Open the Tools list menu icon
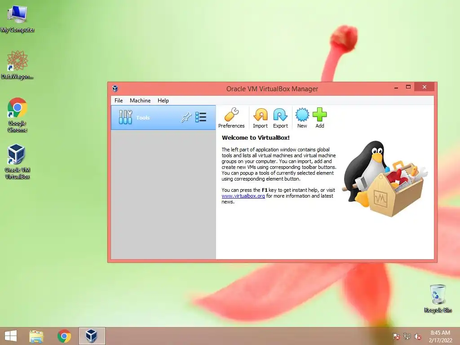The image size is (460, 345). 201,117
